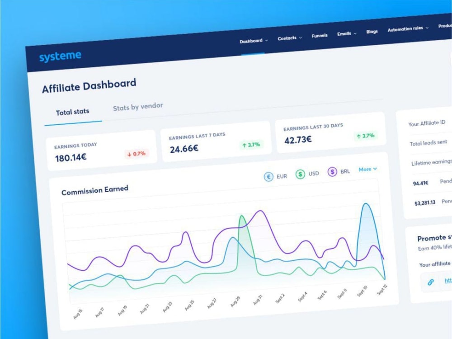Click the Aug 29 axis label
The height and width of the screenshot is (339, 452).
(235, 301)
